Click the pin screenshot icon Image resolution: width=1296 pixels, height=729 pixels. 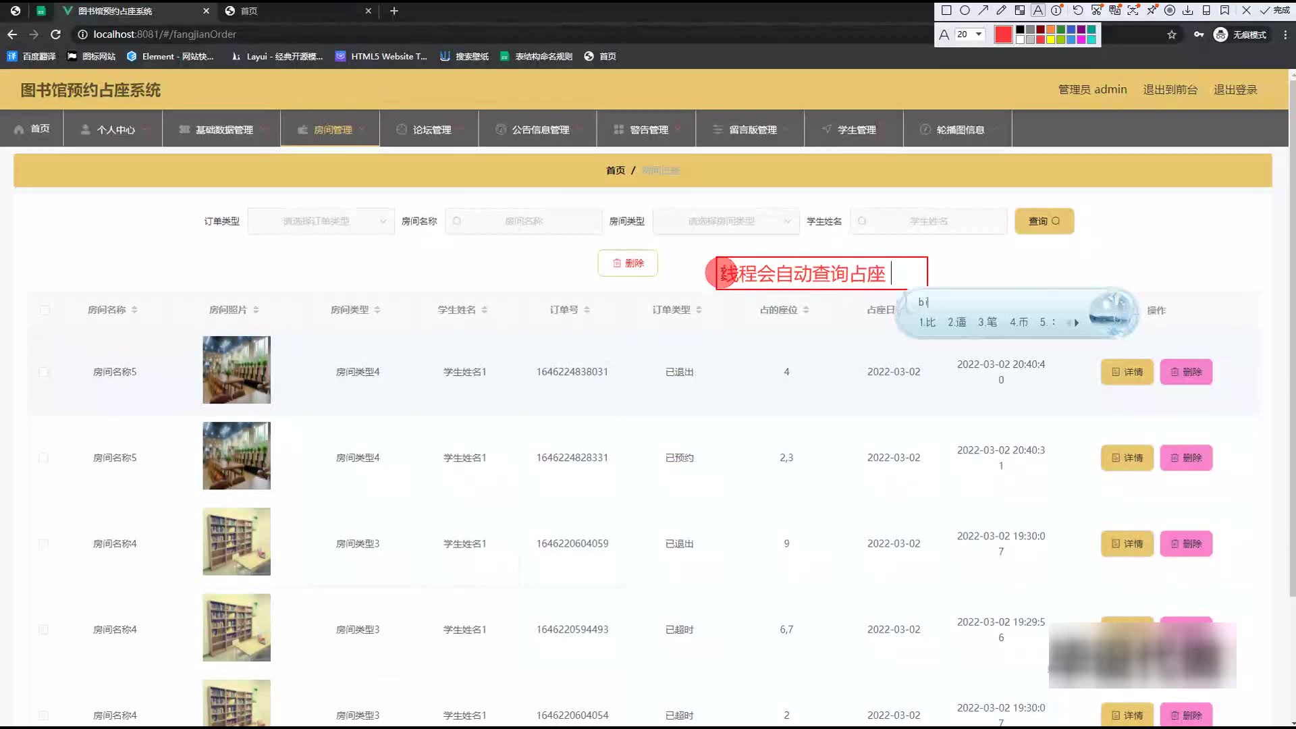[x=1152, y=10]
